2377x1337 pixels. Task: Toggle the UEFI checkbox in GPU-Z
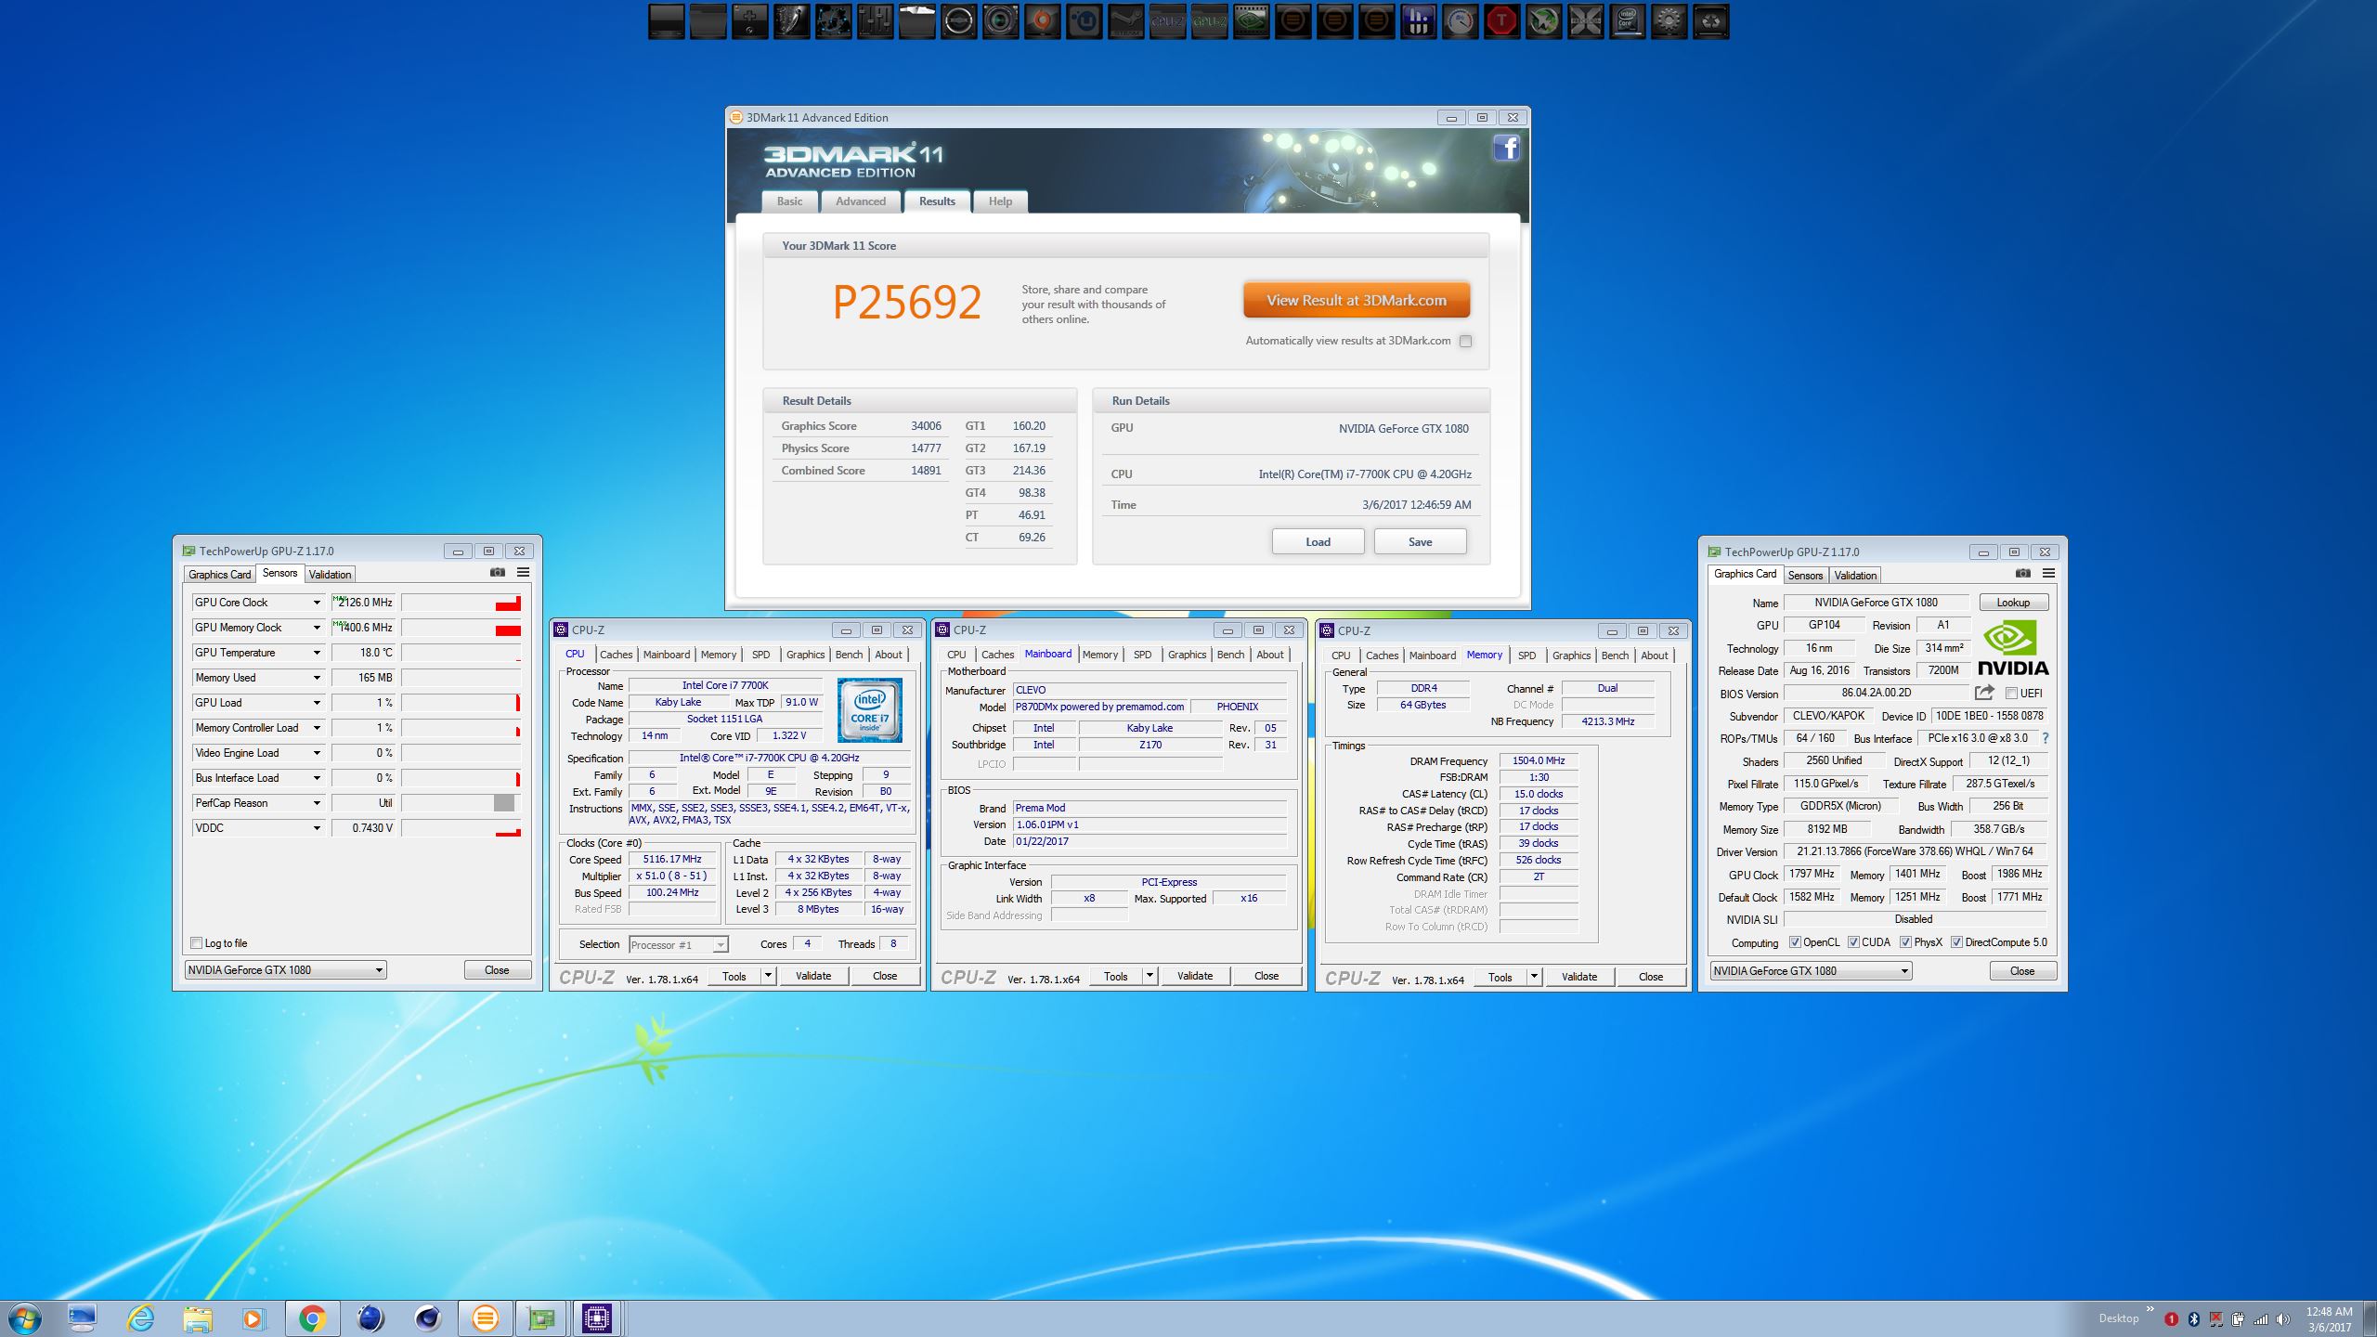pyautogui.click(x=2011, y=694)
